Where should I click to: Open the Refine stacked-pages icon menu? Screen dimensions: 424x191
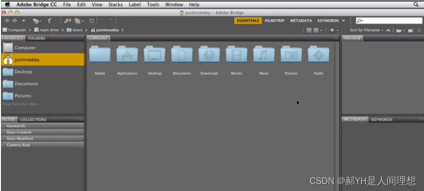79,21
